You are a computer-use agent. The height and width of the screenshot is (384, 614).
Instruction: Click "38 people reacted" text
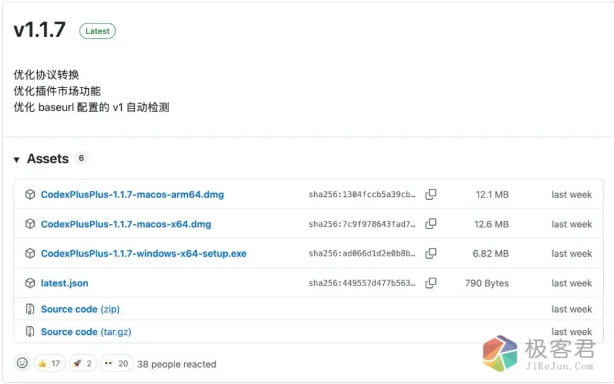pos(177,364)
